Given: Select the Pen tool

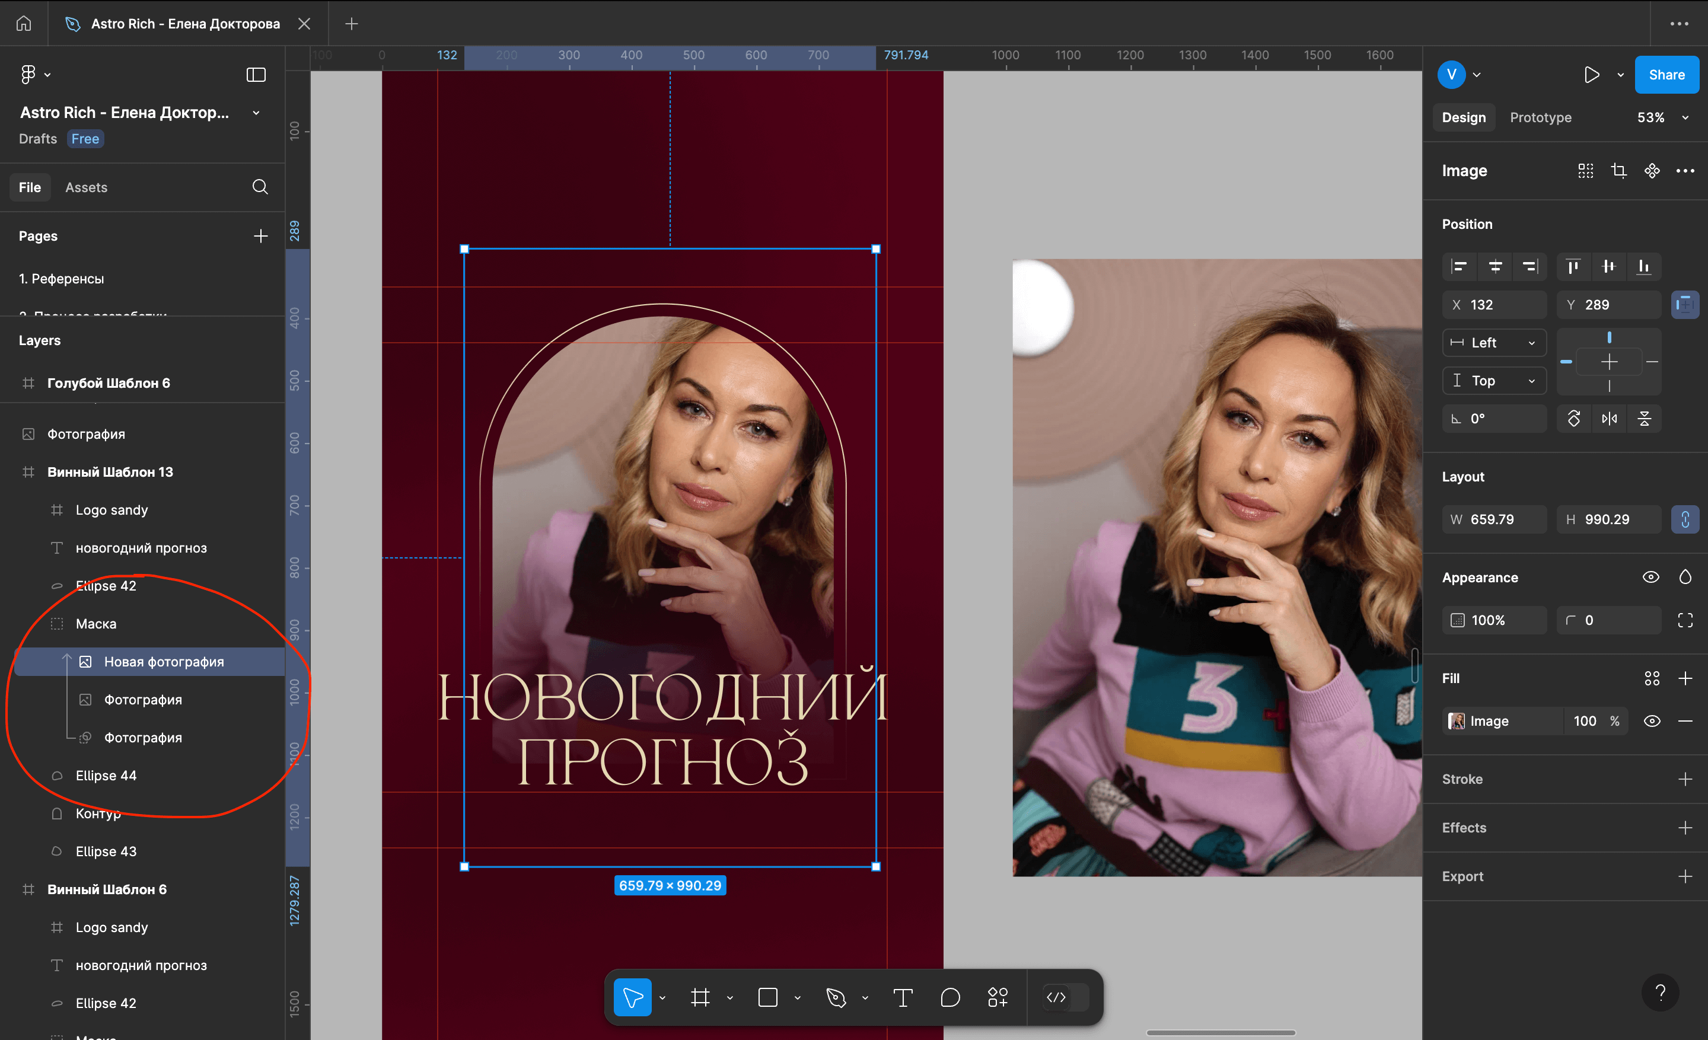Looking at the screenshot, I should coord(836,997).
